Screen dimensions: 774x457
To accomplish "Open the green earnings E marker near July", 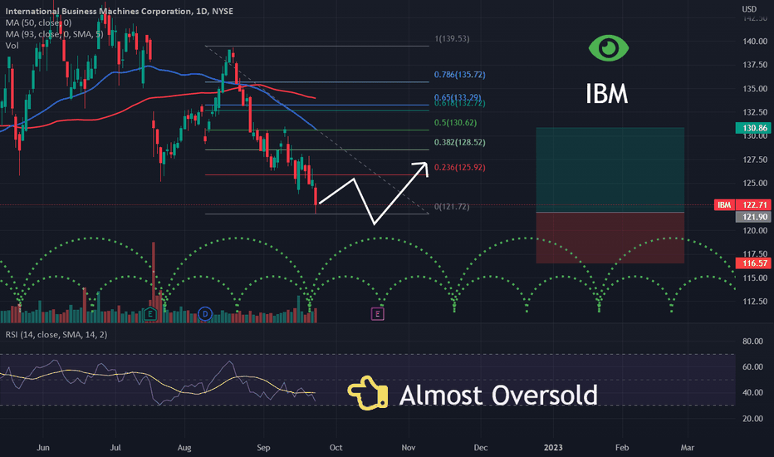I will coord(150,314).
